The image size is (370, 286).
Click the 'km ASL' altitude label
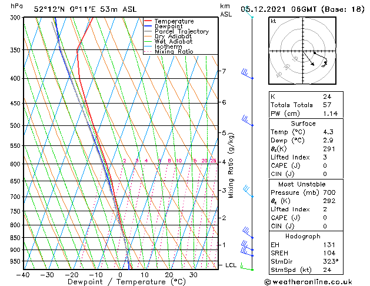tap(226, 10)
